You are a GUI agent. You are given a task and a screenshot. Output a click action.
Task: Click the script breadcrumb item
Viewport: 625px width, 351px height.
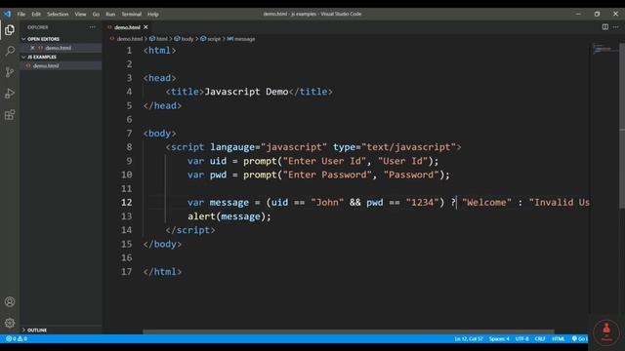click(214, 39)
